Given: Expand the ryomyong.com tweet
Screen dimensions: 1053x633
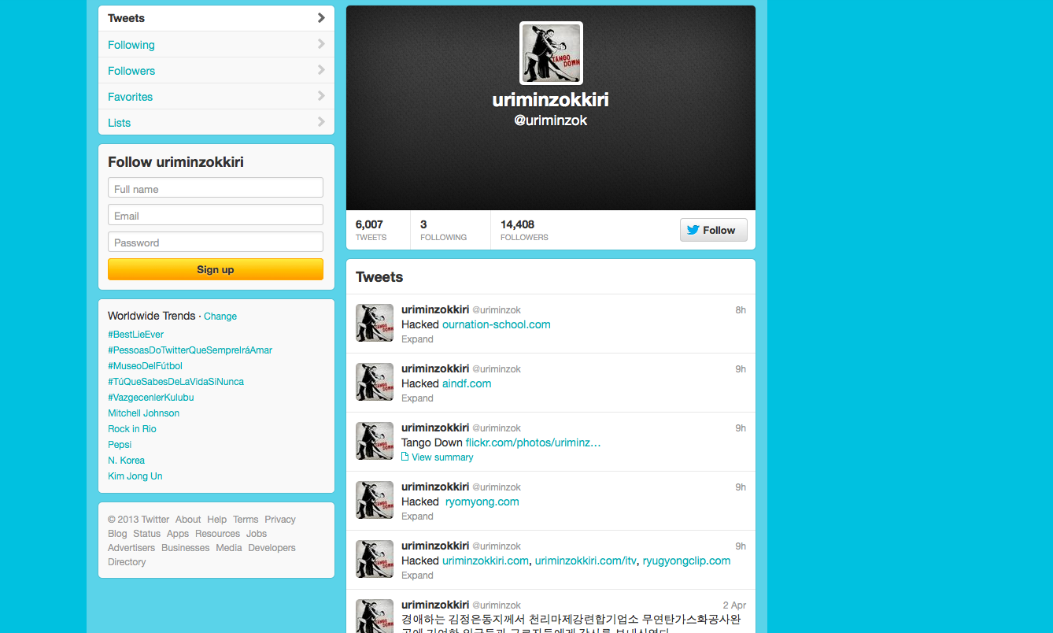Looking at the screenshot, I should pyautogui.click(x=417, y=516).
